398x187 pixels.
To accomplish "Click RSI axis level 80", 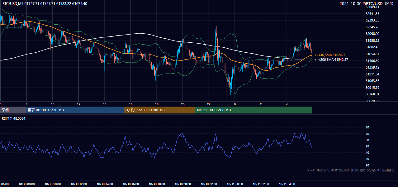I will (x=367, y=127).
